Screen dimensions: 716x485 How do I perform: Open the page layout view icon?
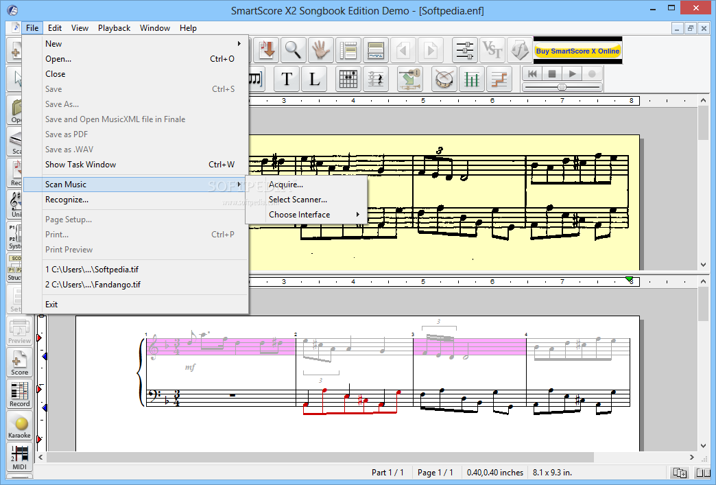[x=348, y=50]
